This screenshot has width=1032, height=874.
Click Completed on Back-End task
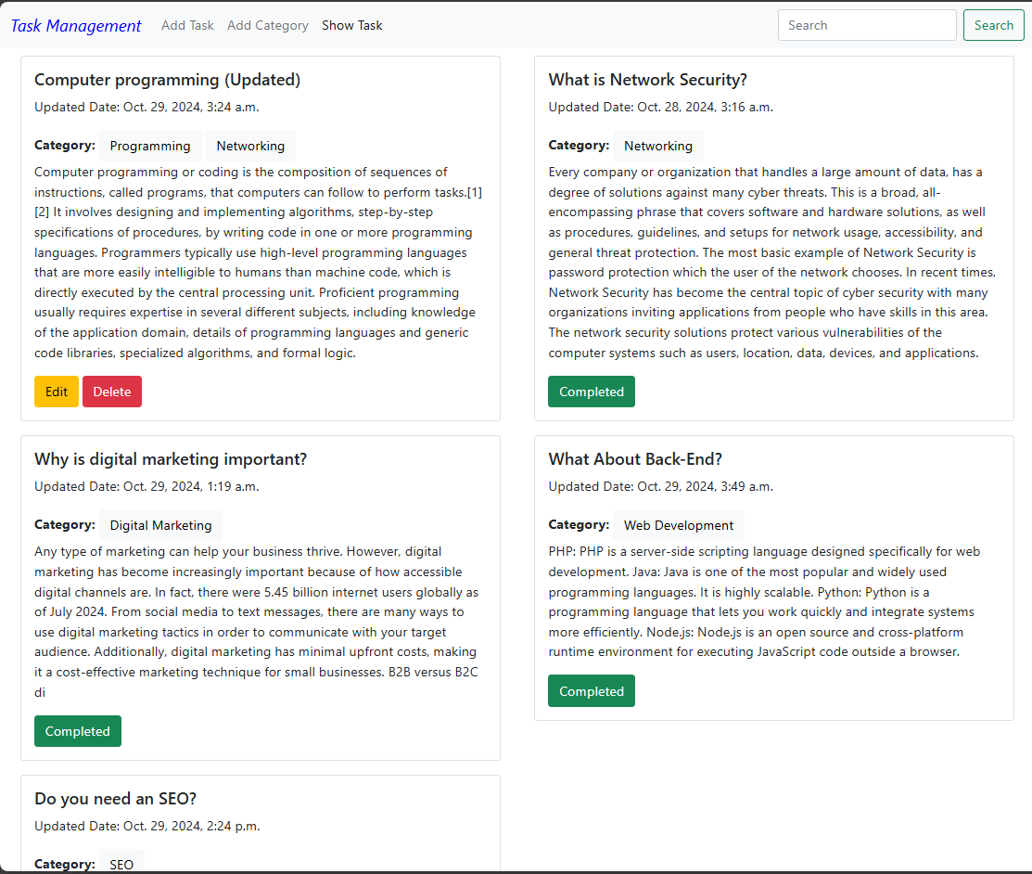[x=592, y=691]
